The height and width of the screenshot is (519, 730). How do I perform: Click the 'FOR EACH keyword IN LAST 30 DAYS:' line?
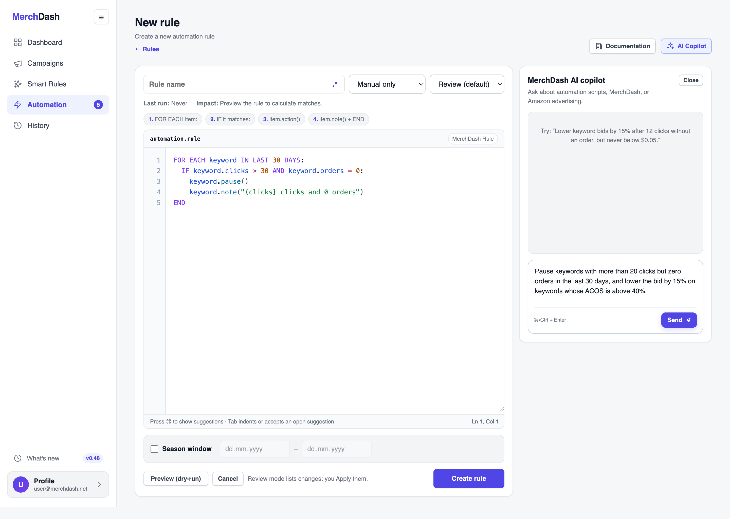tap(239, 160)
